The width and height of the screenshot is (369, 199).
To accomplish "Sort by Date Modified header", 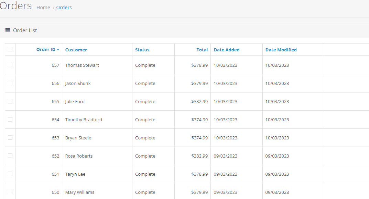I will (281, 50).
